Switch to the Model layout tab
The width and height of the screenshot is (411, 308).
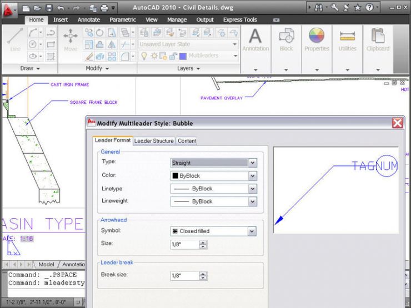(x=46, y=264)
